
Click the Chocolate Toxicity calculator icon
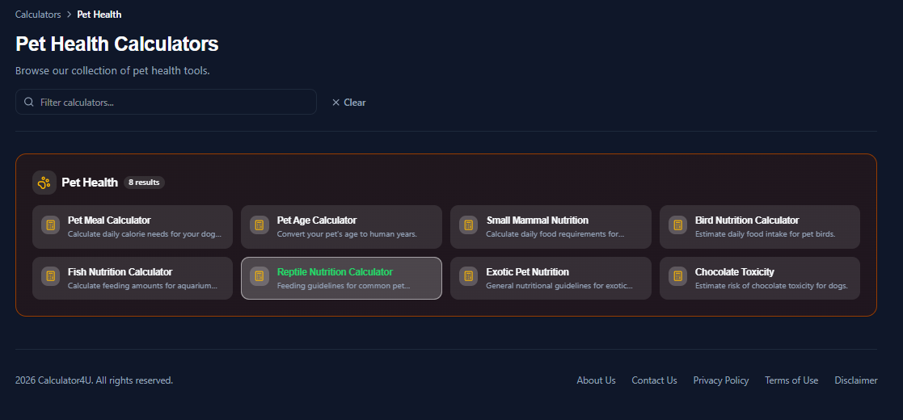point(677,276)
